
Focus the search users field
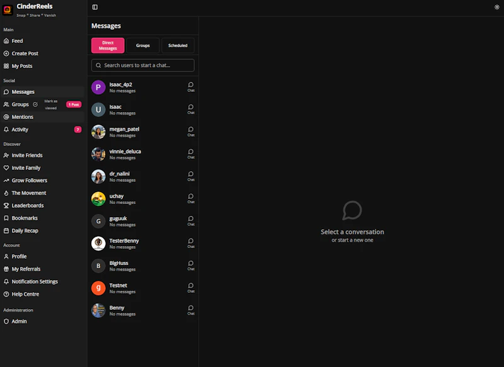tap(143, 65)
